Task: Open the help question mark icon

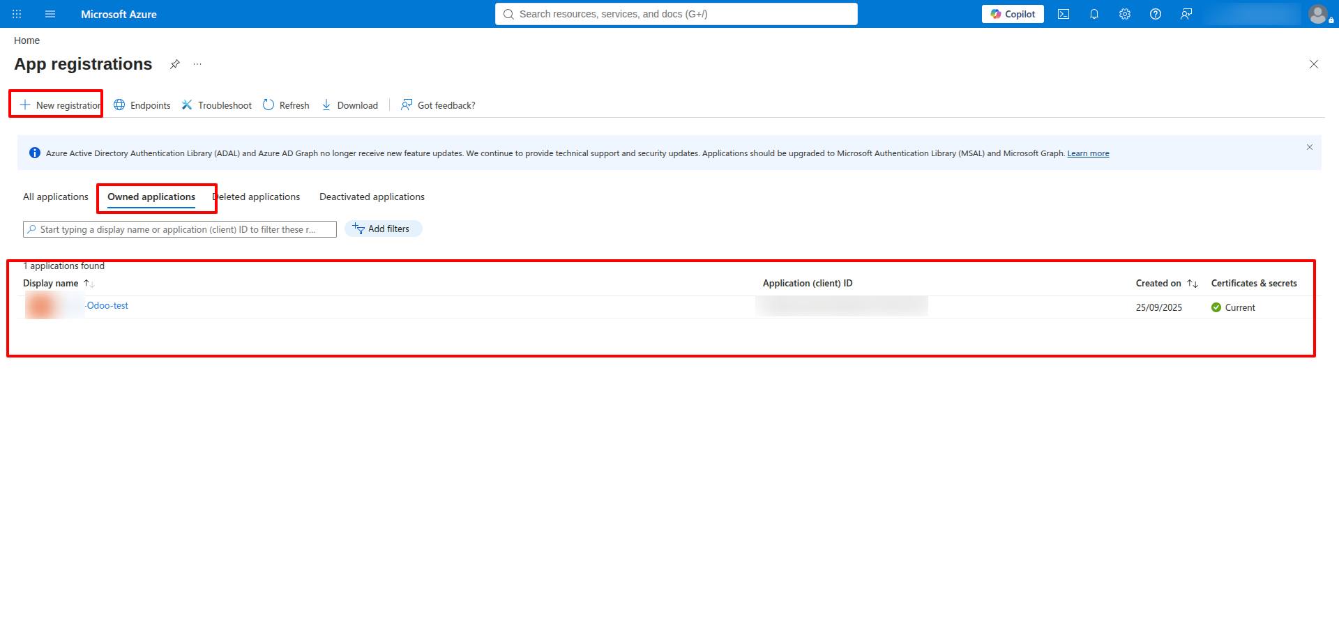Action: coord(1156,14)
